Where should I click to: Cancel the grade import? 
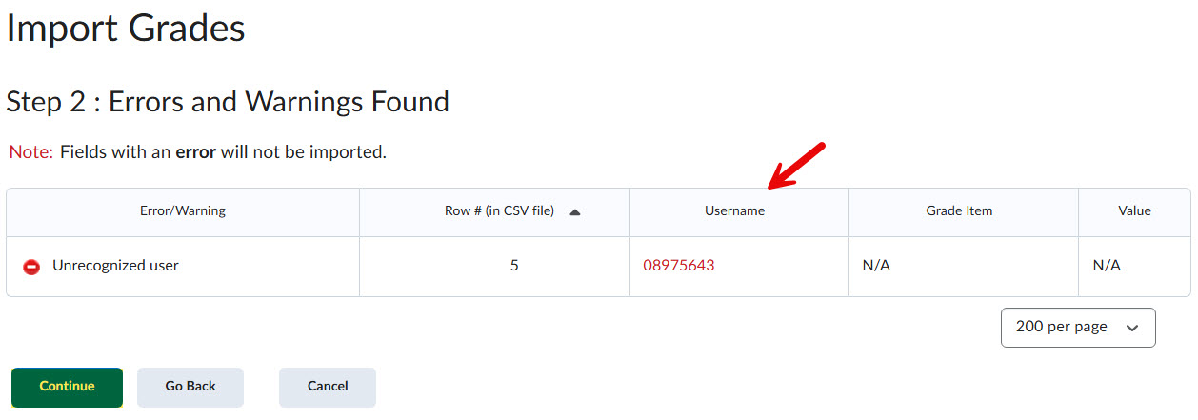(328, 387)
